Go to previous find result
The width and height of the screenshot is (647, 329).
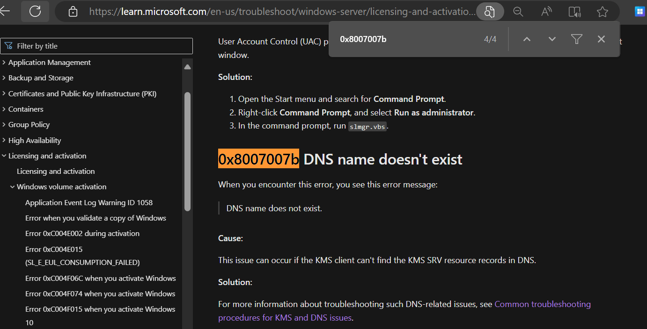click(527, 39)
